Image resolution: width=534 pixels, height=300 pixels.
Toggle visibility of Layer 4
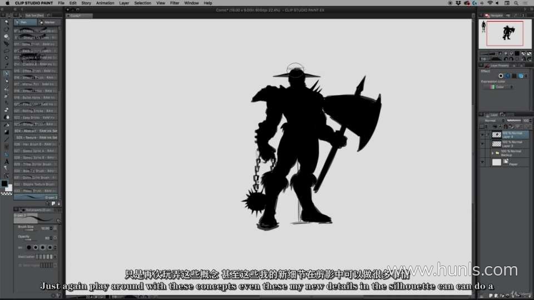[482, 135]
